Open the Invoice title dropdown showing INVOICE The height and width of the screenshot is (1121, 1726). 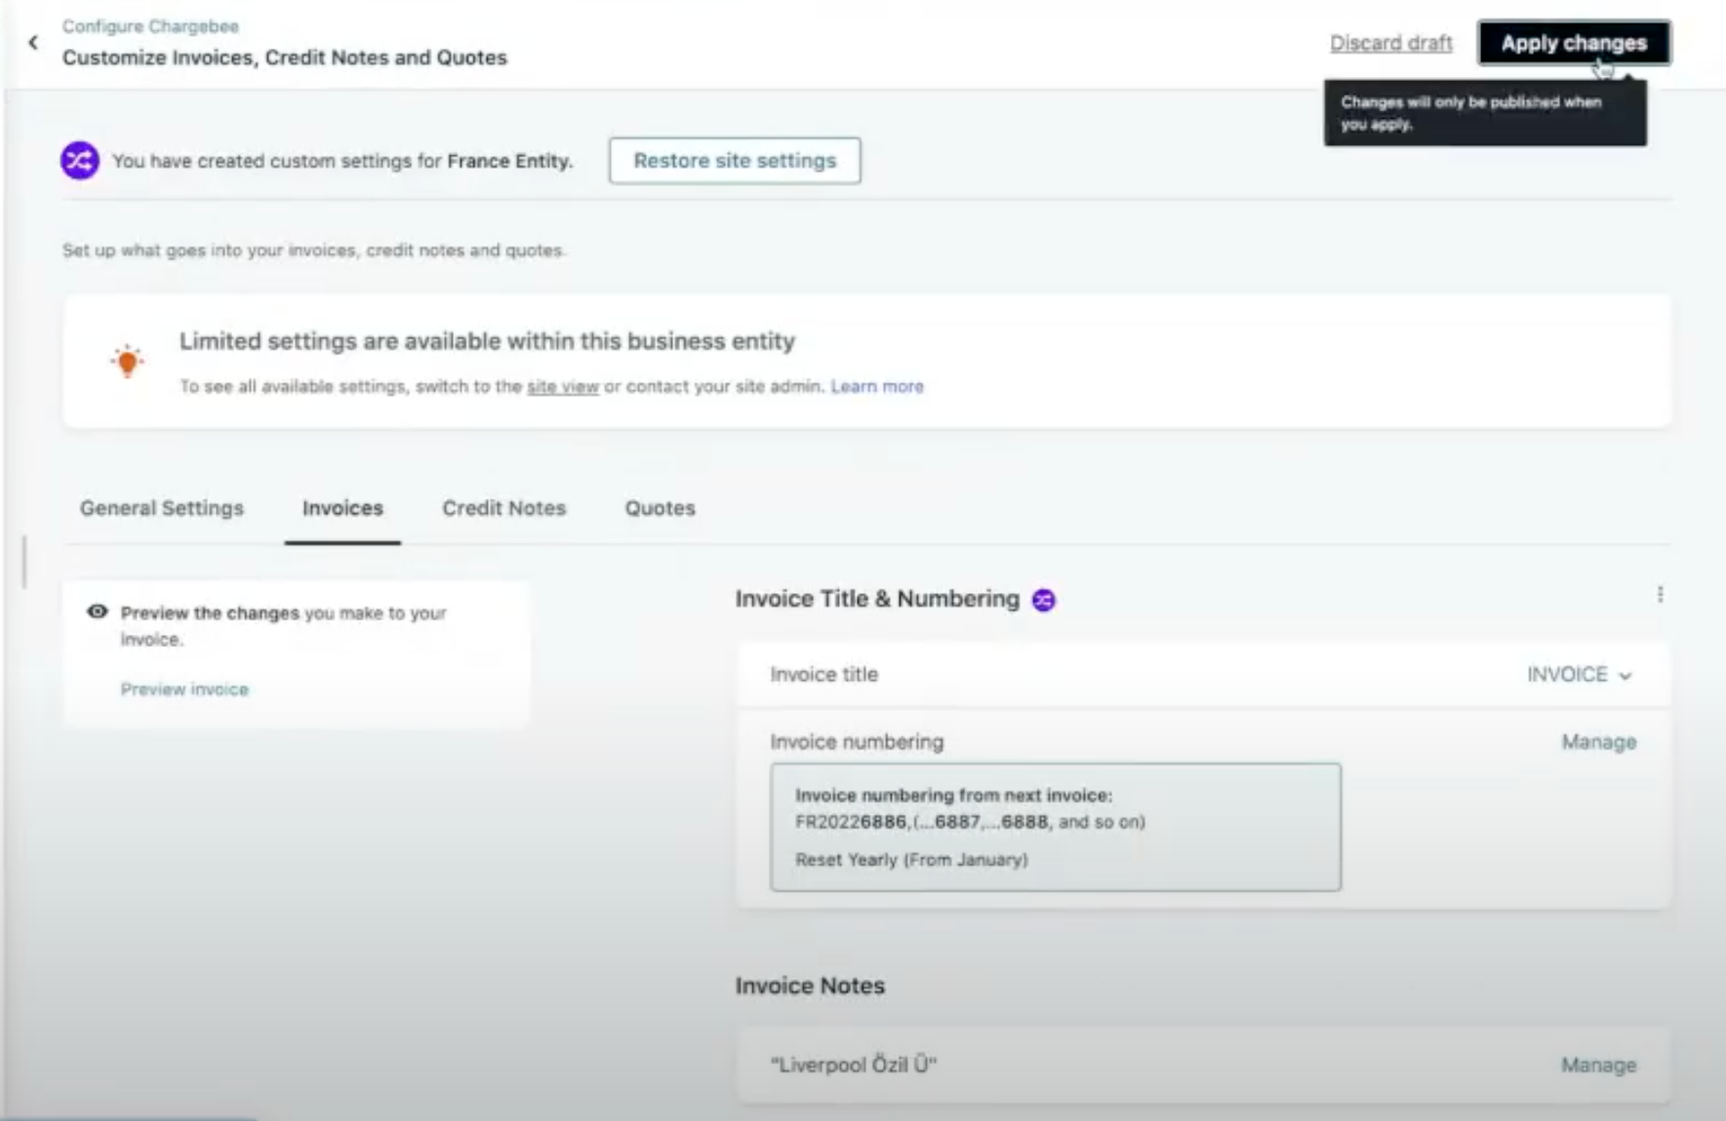[1579, 674]
